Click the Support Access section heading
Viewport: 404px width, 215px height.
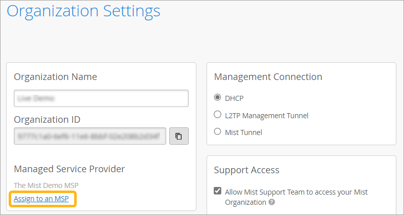(246, 170)
